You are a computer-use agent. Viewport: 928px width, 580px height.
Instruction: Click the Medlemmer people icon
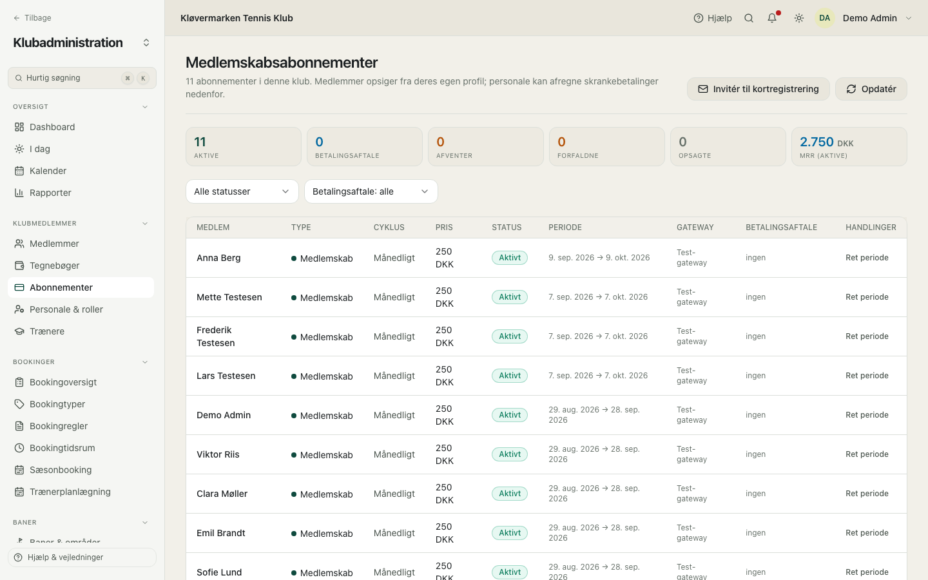pyautogui.click(x=19, y=244)
